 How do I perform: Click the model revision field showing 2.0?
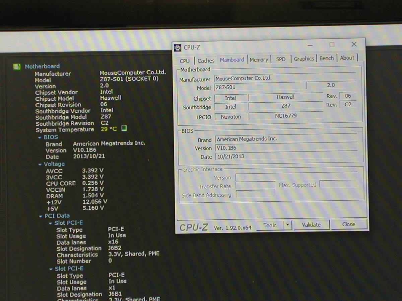click(x=331, y=85)
